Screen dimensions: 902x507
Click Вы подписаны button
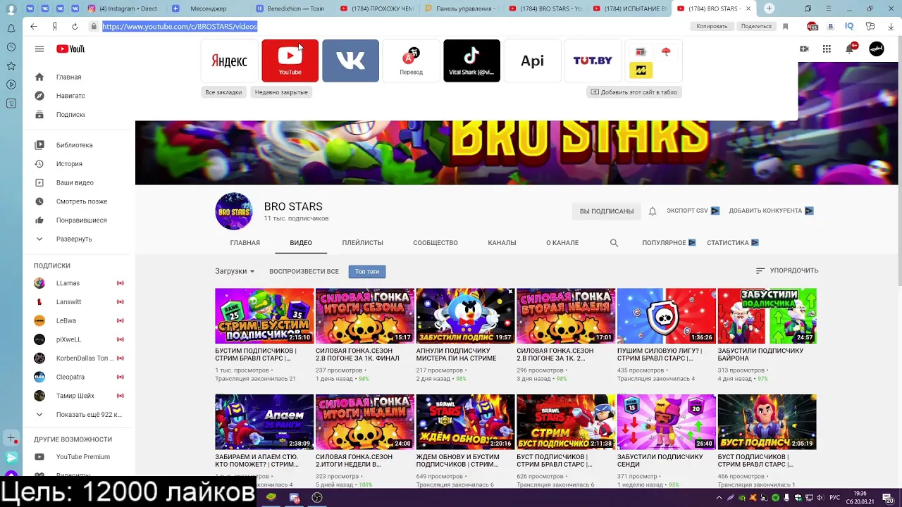607,211
